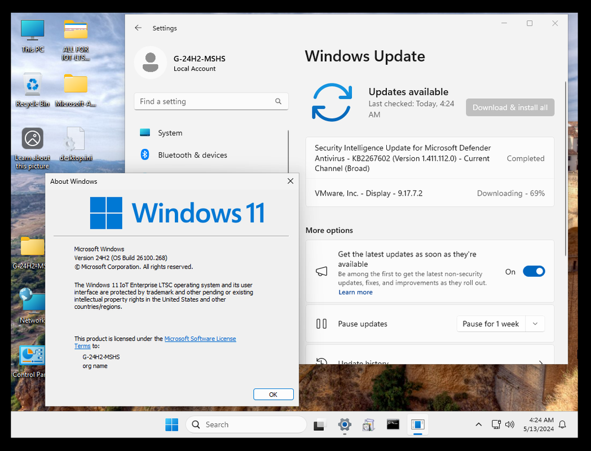Open the clock showing 4:24 AM 5/13/2024
Viewport: 591px width, 451px height.
[539, 425]
